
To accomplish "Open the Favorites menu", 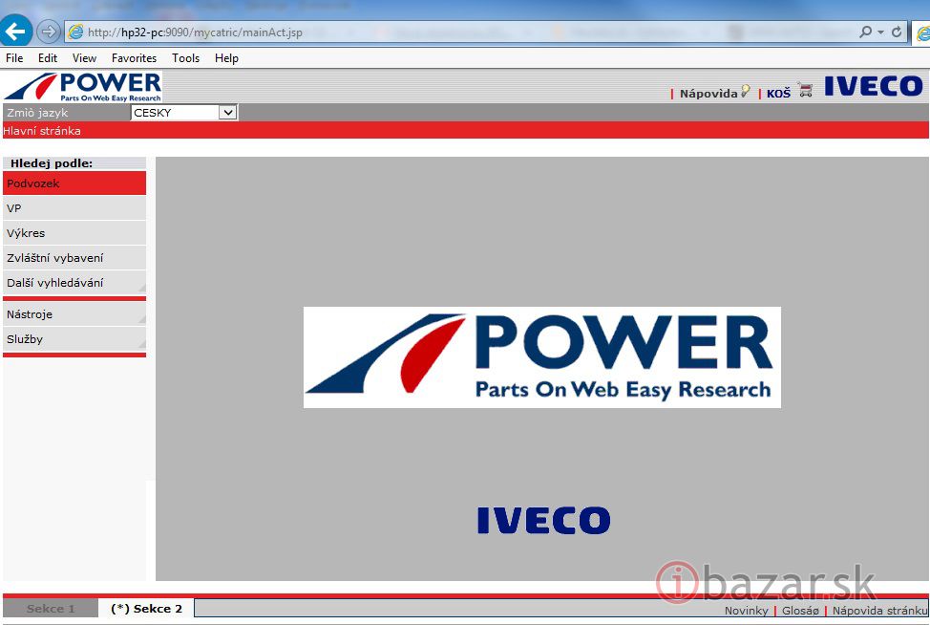I will pyautogui.click(x=134, y=58).
